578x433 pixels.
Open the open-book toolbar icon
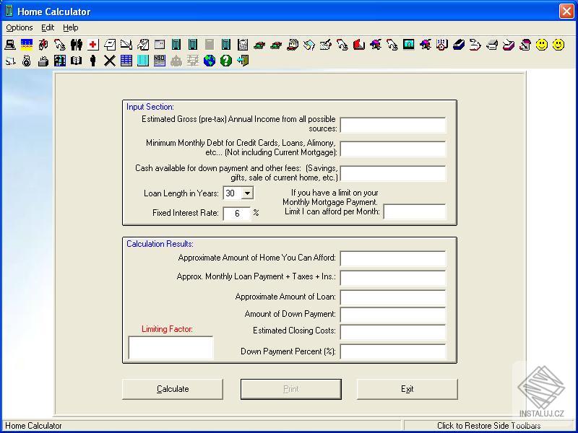click(x=77, y=61)
